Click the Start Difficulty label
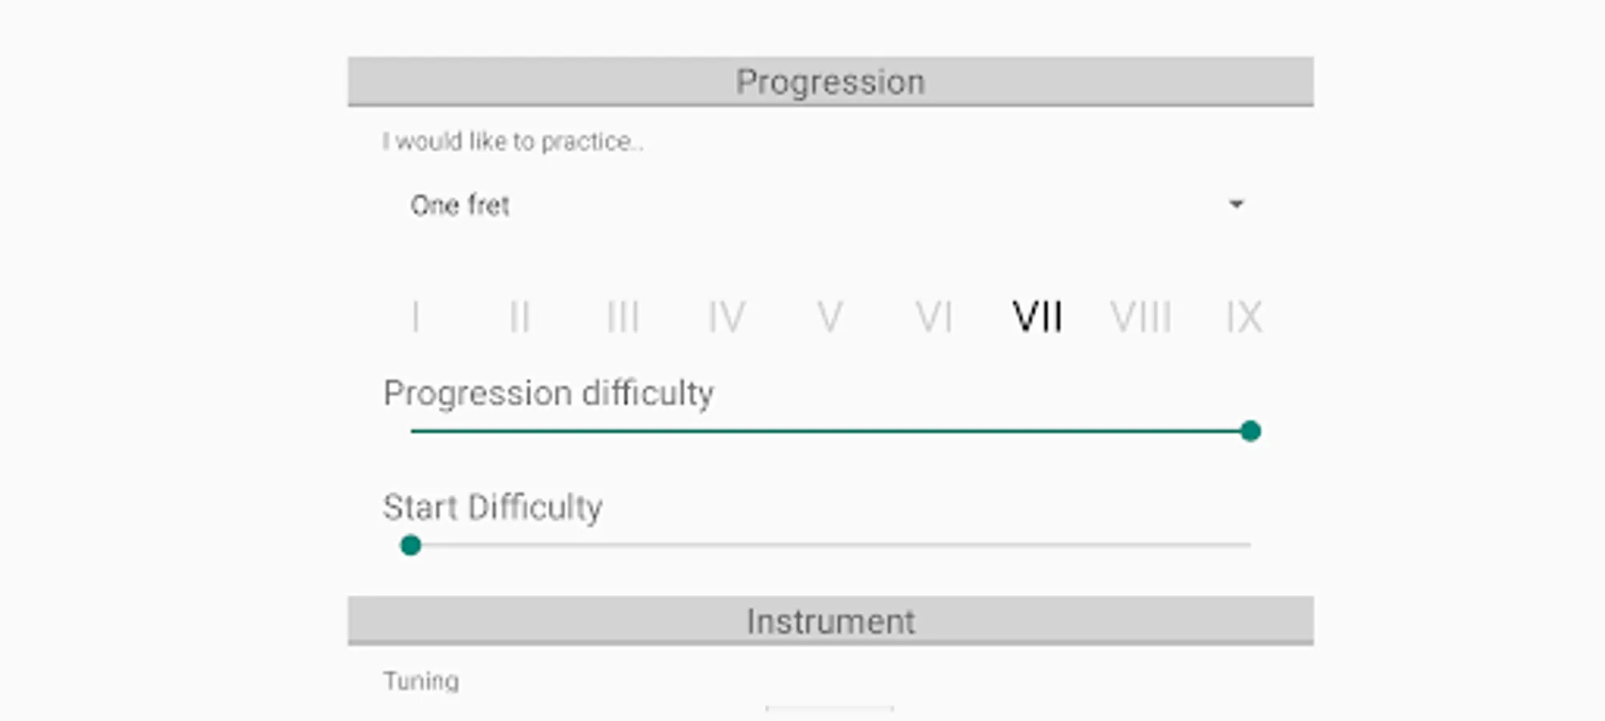 pyautogui.click(x=493, y=507)
